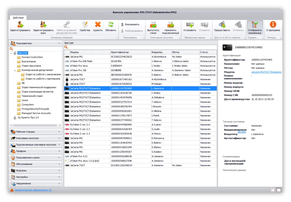Sort table by Владелец column header
The height and width of the screenshot is (202, 291).
click(161, 52)
